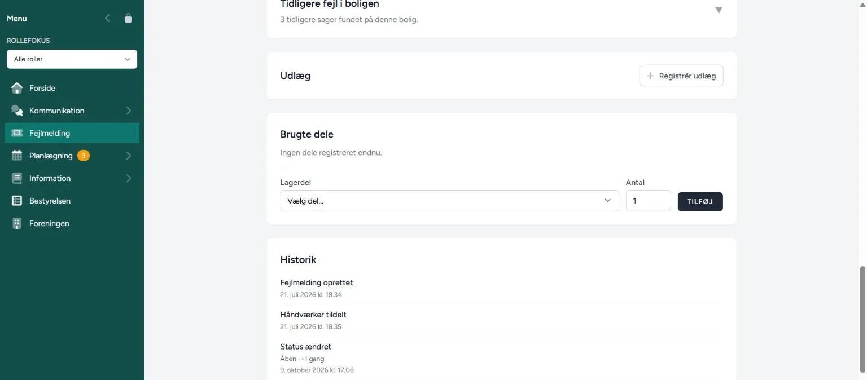Click the Forside house icon

(17, 88)
